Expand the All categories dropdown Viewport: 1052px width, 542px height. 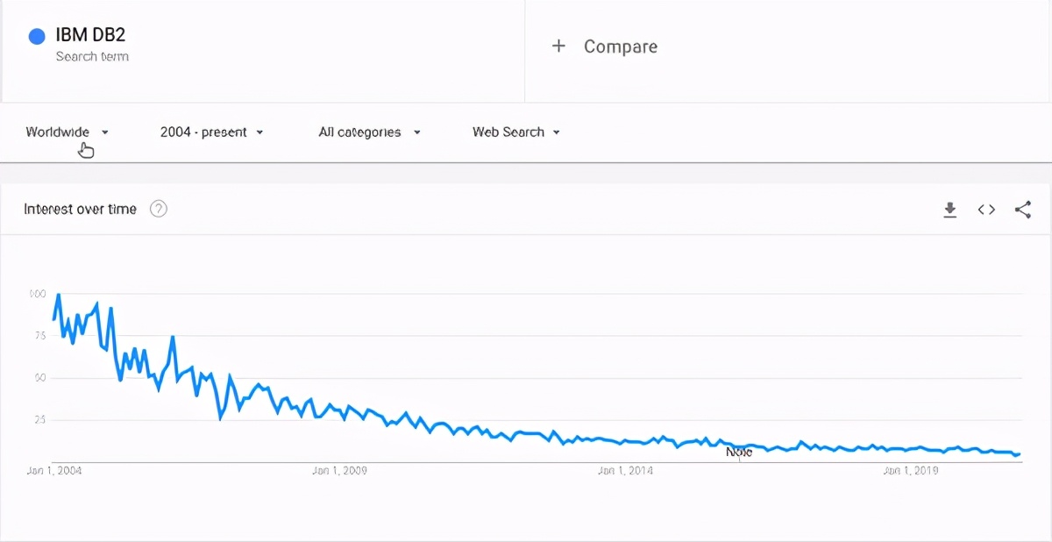(369, 132)
